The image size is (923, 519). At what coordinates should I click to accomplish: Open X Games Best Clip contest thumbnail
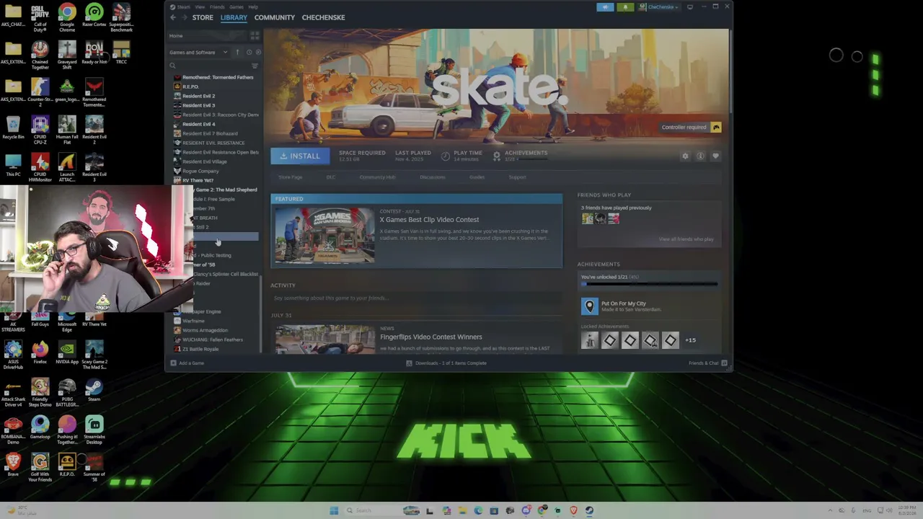pos(324,236)
